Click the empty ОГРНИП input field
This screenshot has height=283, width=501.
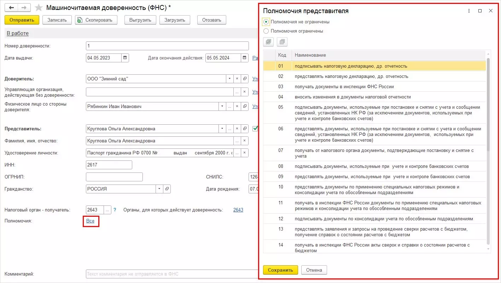(x=114, y=177)
